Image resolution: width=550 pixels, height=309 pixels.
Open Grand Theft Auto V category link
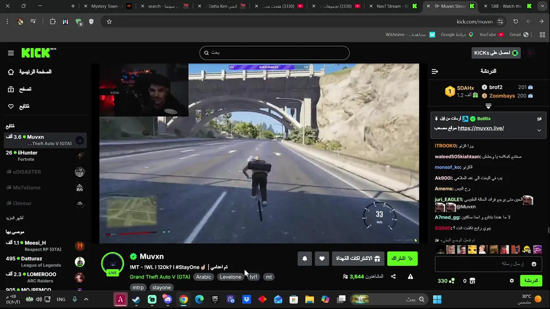coord(160,277)
